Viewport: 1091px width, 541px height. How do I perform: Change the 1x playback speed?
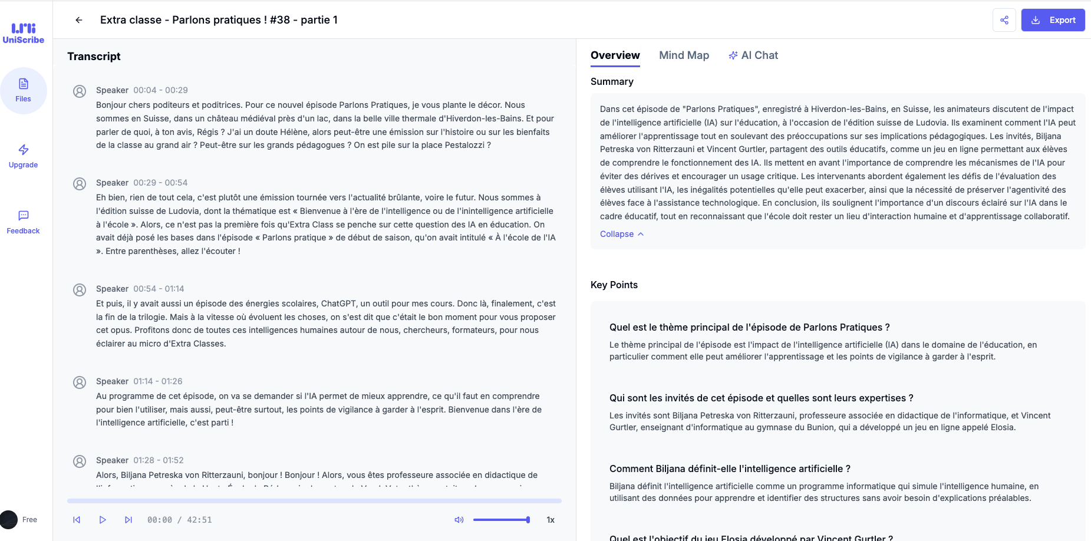coord(551,520)
